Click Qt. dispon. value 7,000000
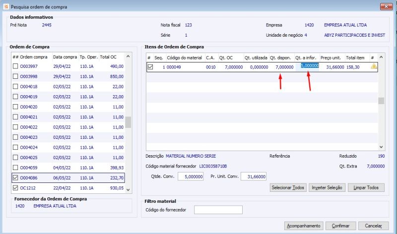 pos(284,67)
